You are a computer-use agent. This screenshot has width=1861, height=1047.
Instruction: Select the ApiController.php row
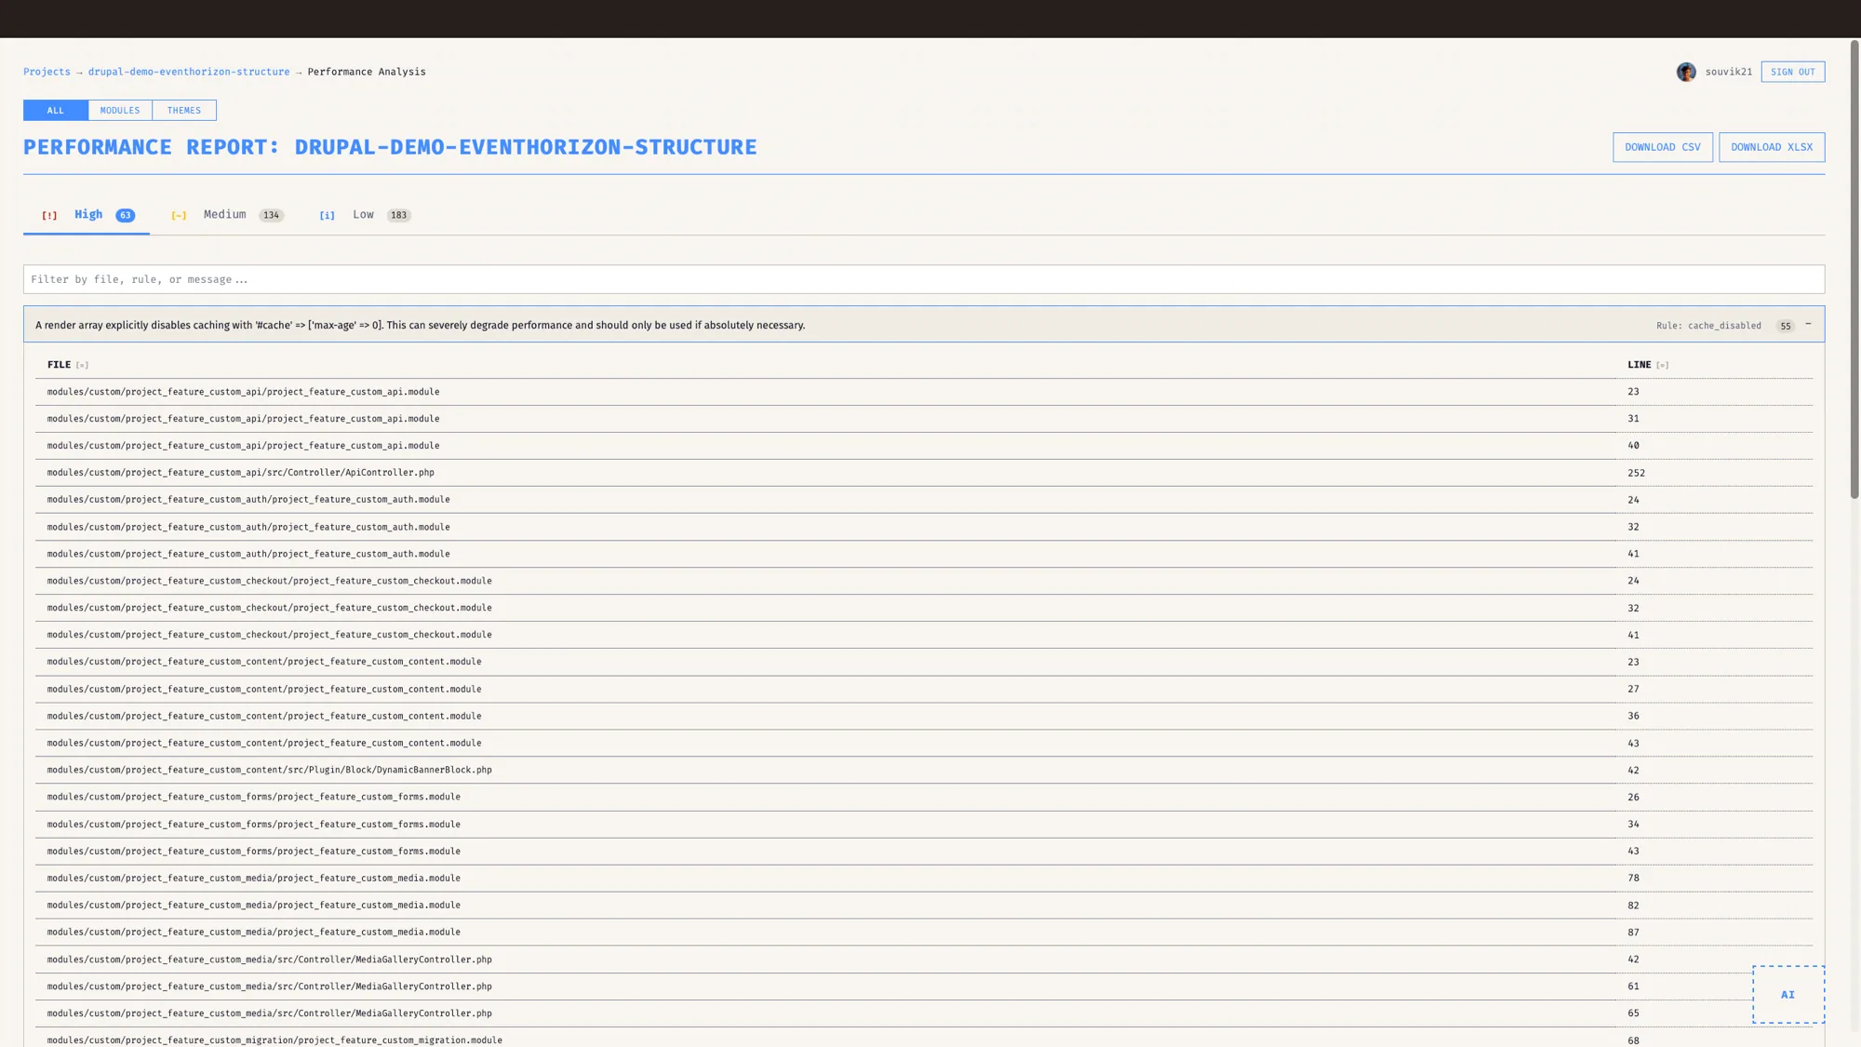click(924, 473)
